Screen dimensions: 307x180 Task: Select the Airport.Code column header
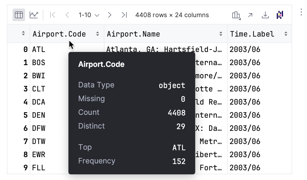(x=59, y=33)
